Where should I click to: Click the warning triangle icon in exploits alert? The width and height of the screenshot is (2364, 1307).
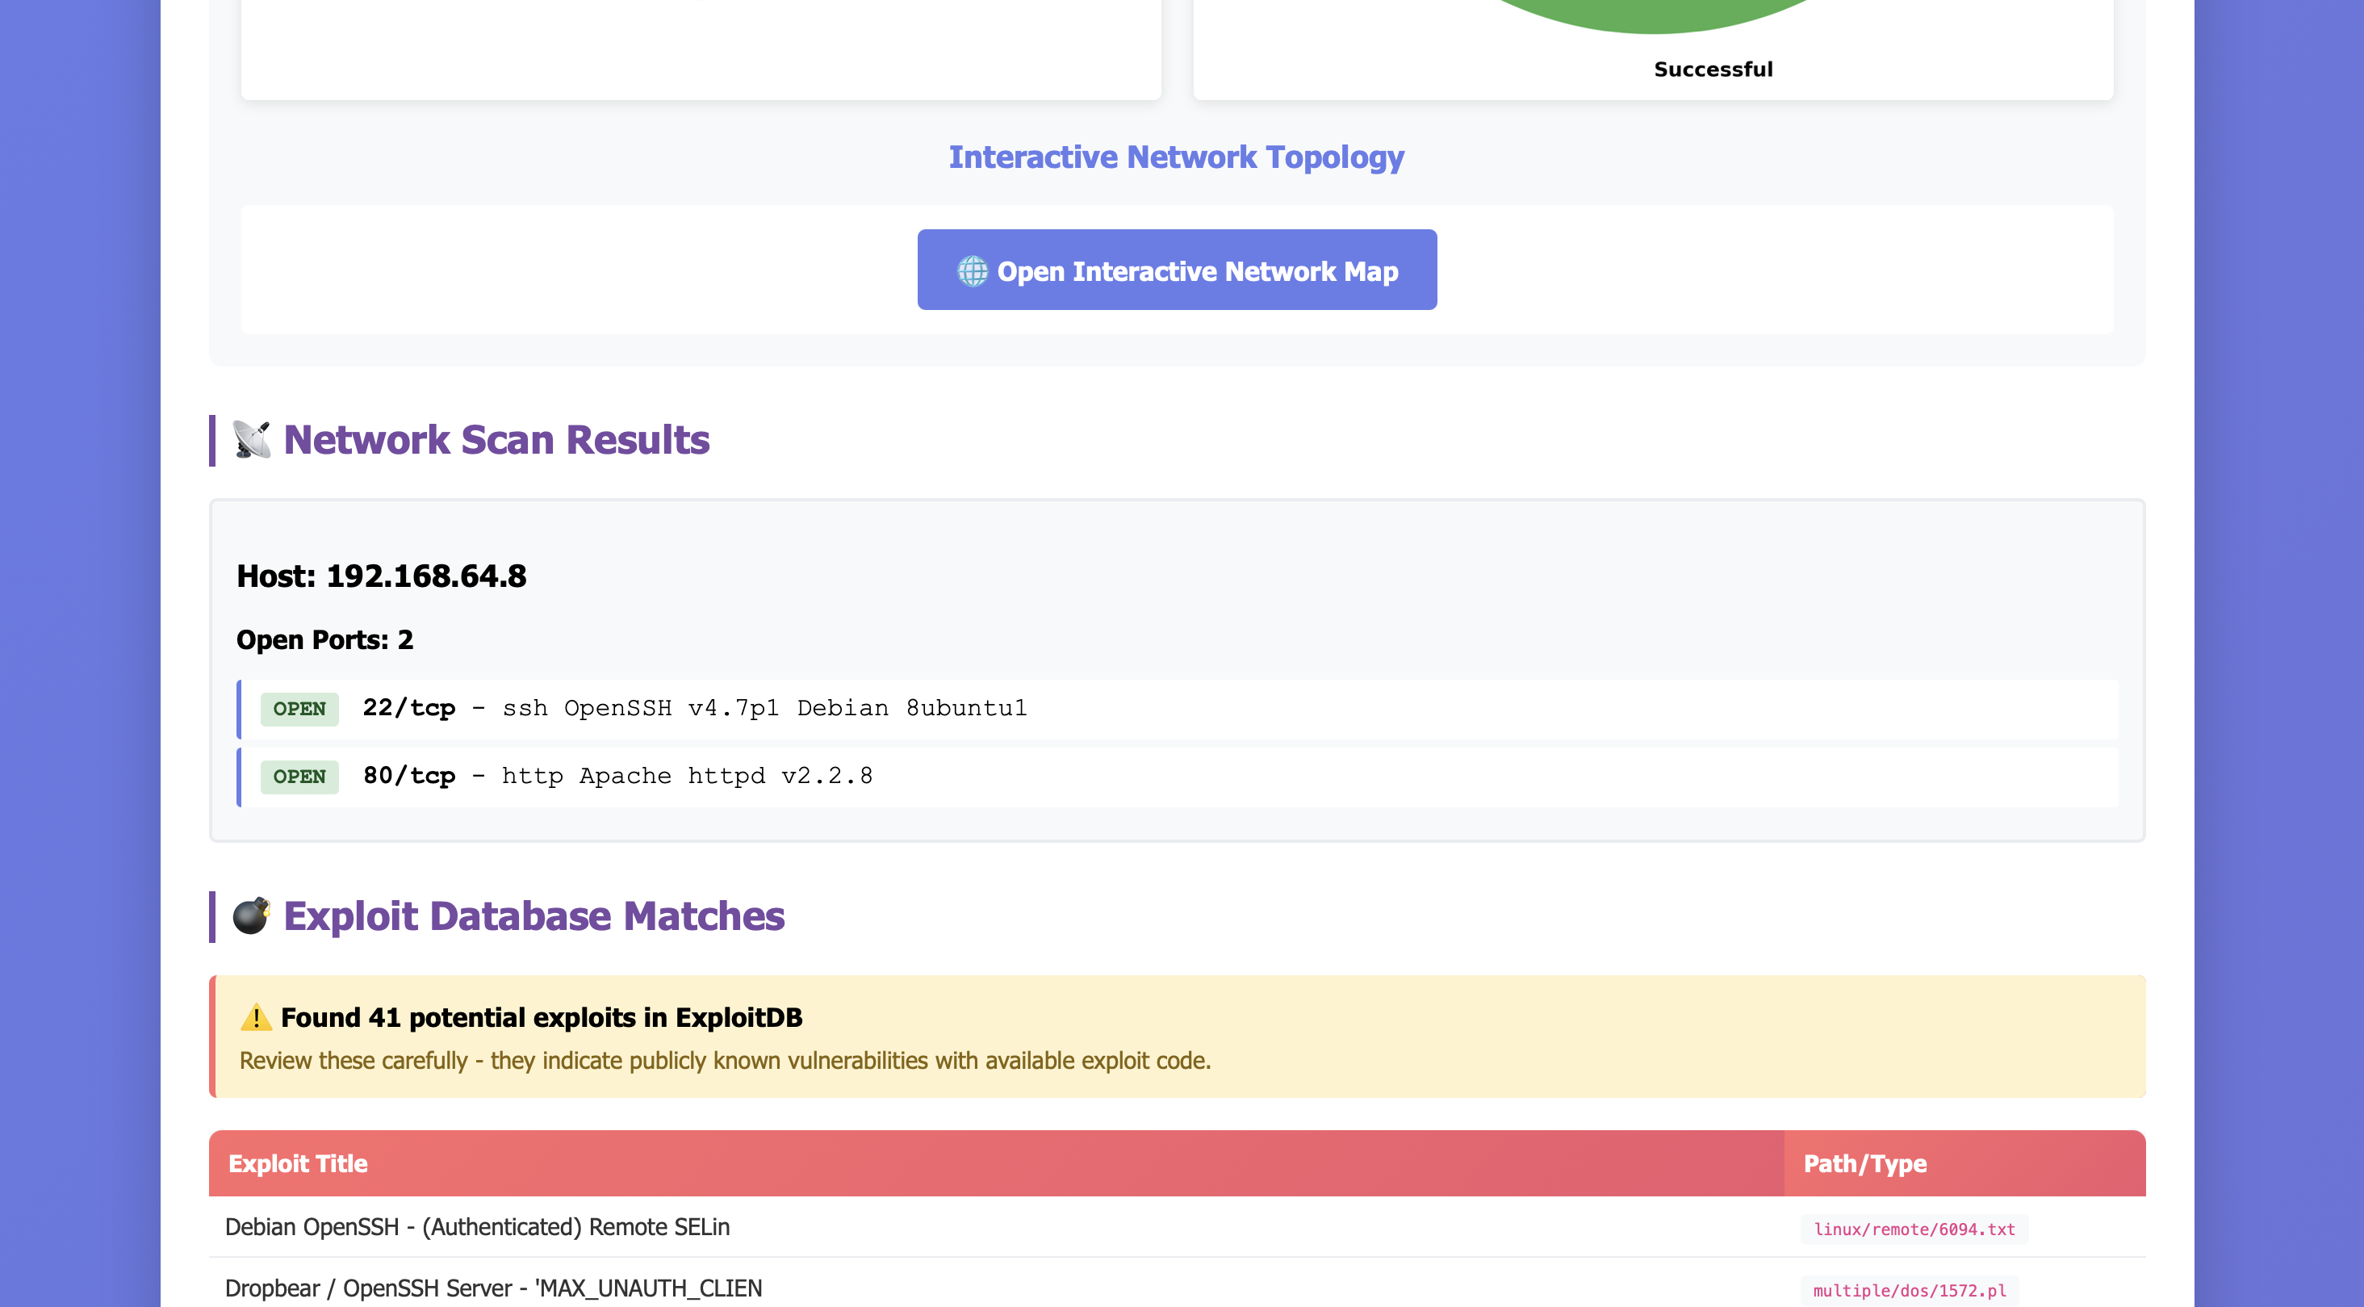[256, 1017]
